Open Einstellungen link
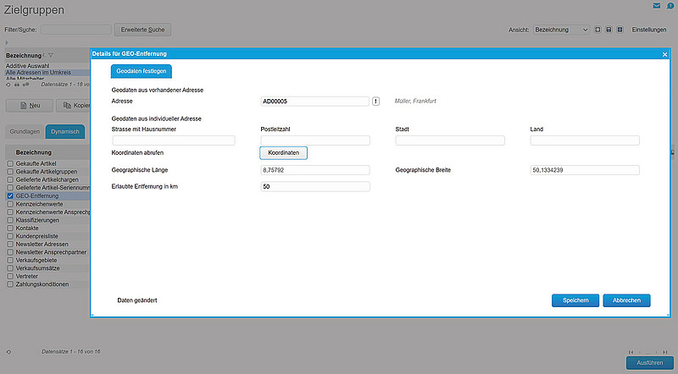This screenshot has width=678, height=374. (x=649, y=30)
